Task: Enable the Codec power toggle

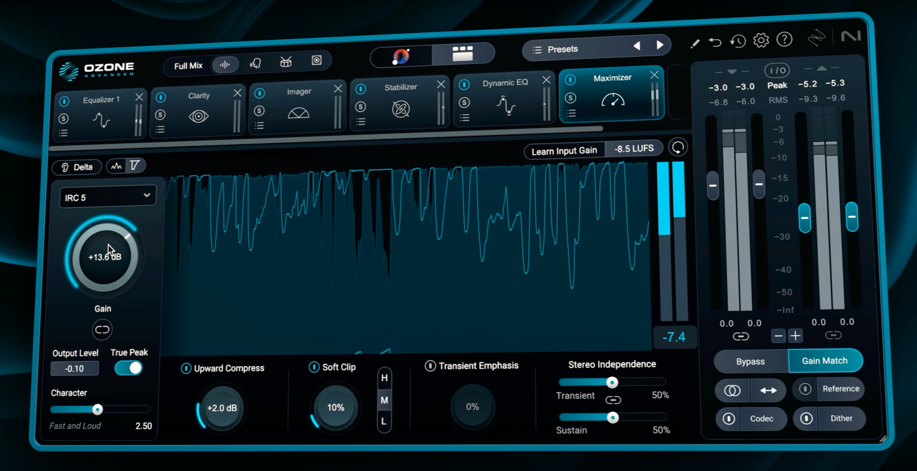Action: (729, 419)
